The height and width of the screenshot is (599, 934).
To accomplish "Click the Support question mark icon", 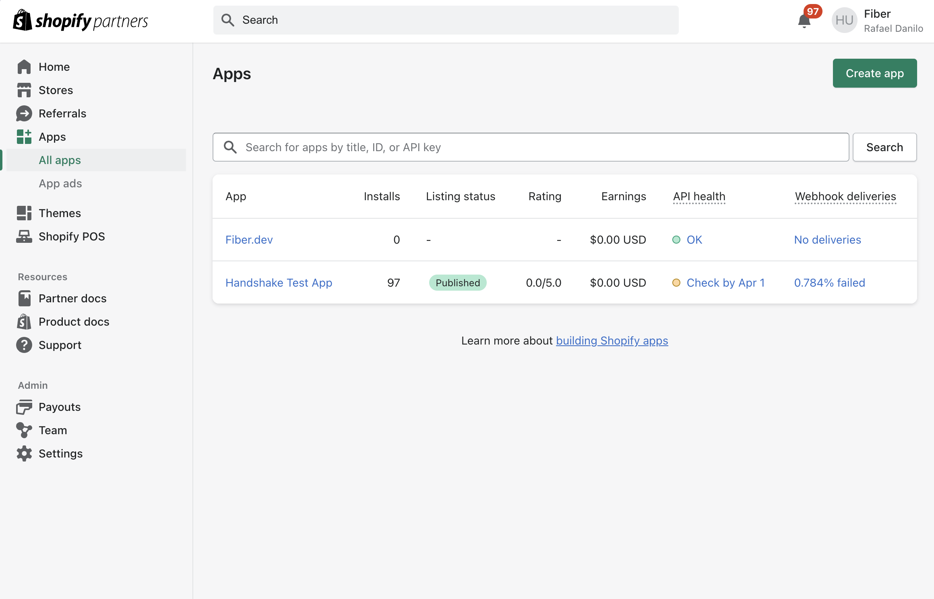I will click(24, 345).
